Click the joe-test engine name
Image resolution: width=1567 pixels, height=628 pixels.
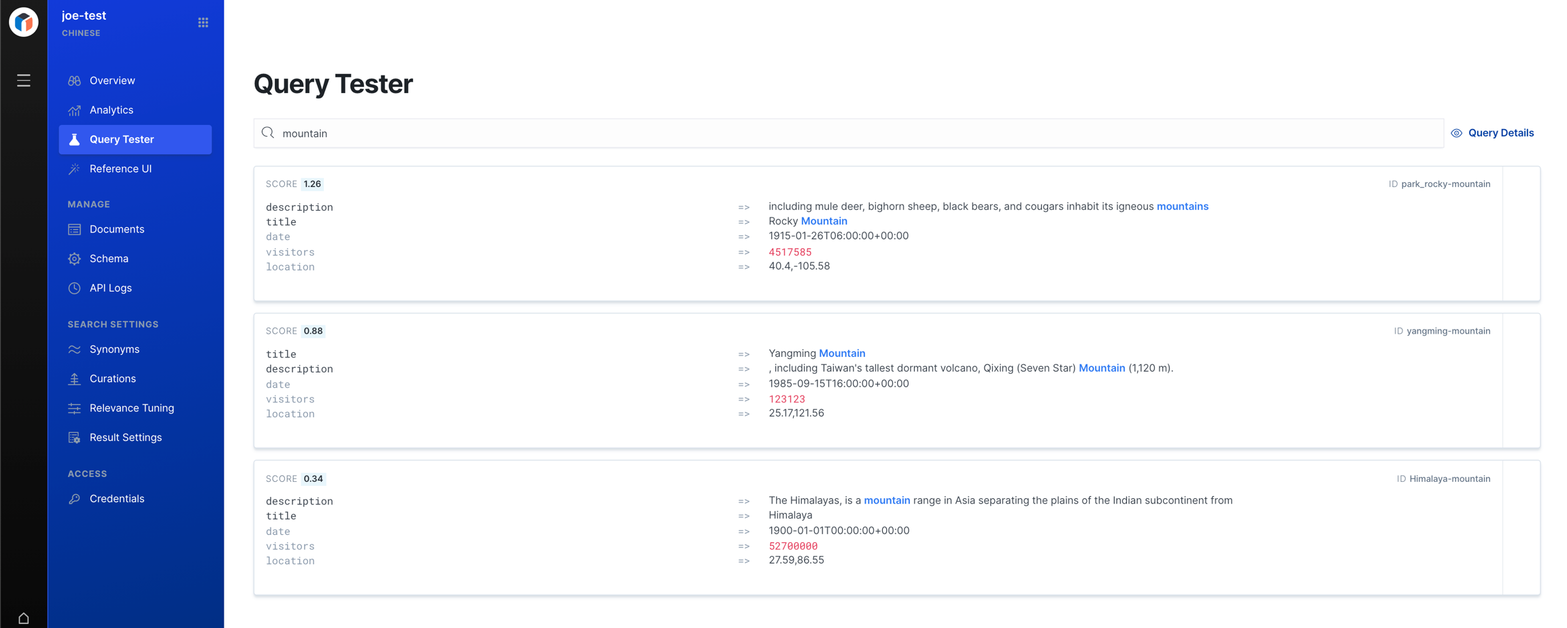(x=84, y=16)
